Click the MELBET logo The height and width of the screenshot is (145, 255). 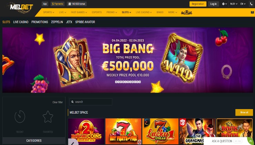tap(20, 7)
